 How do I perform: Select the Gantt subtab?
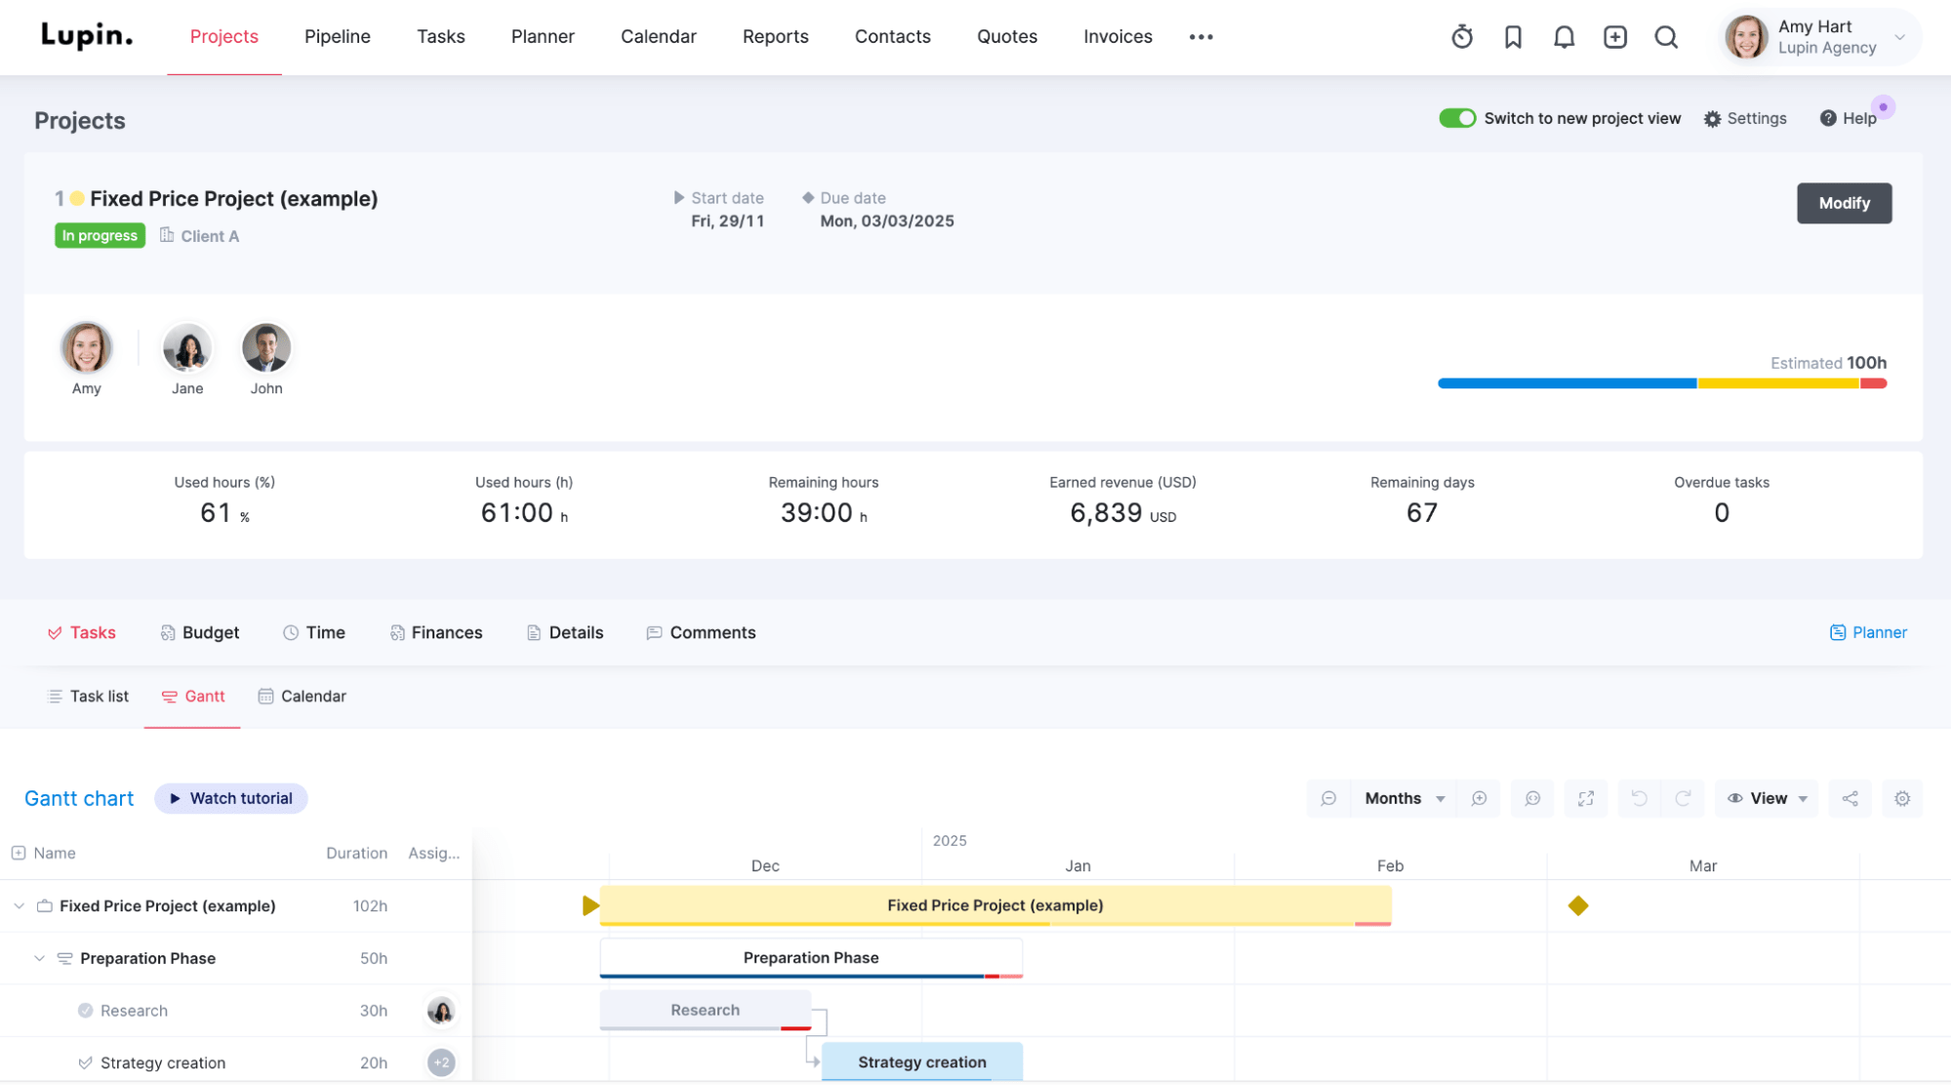click(x=192, y=696)
